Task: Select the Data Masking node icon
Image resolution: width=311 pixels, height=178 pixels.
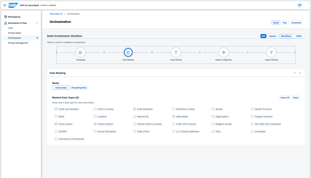Action: (x=128, y=52)
